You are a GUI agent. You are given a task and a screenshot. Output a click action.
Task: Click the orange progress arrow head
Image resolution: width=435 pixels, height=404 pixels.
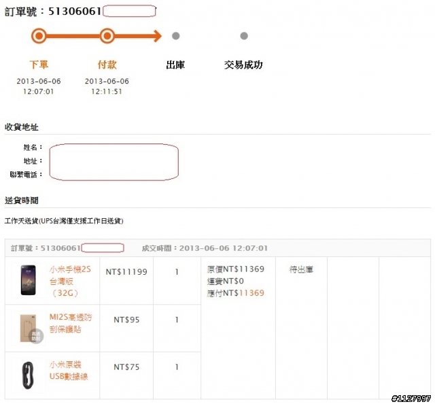coord(157,36)
